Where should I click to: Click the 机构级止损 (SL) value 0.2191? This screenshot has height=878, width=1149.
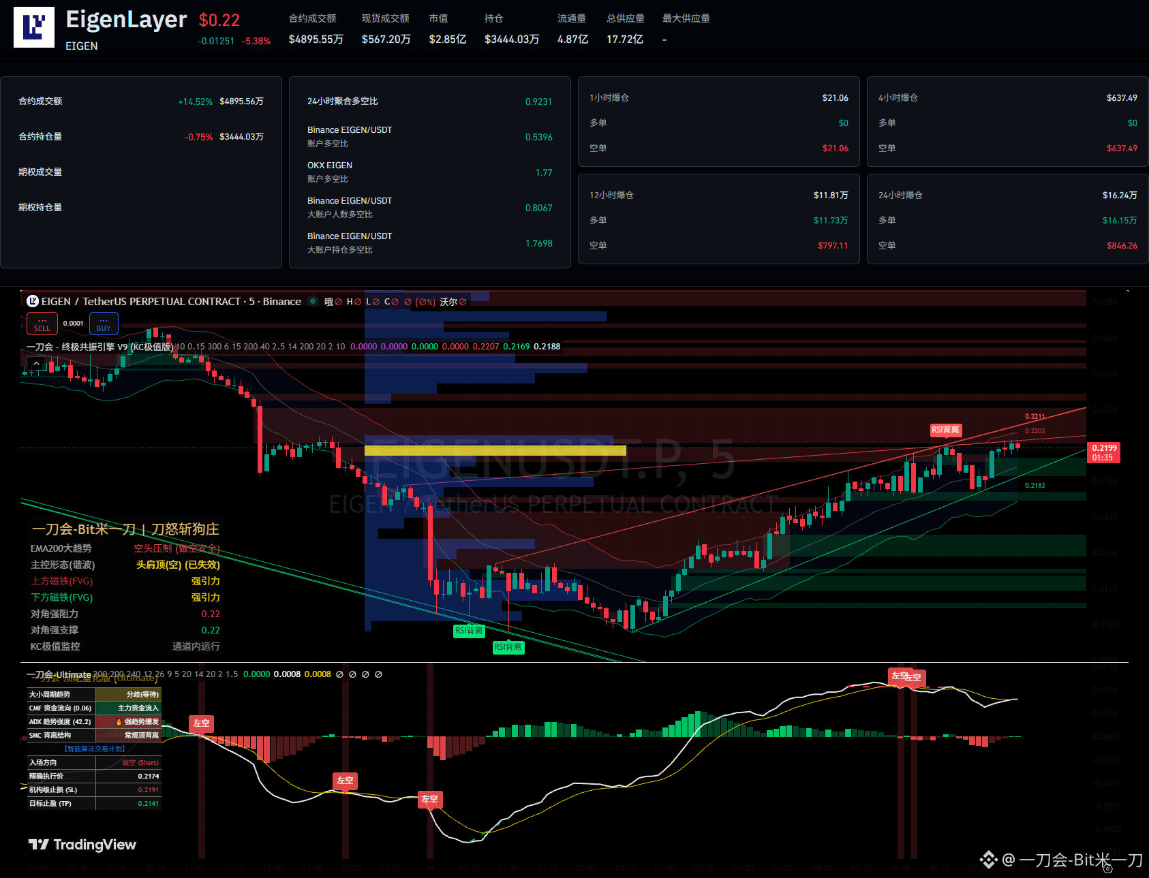pyautogui.click(x=149, y=789)
